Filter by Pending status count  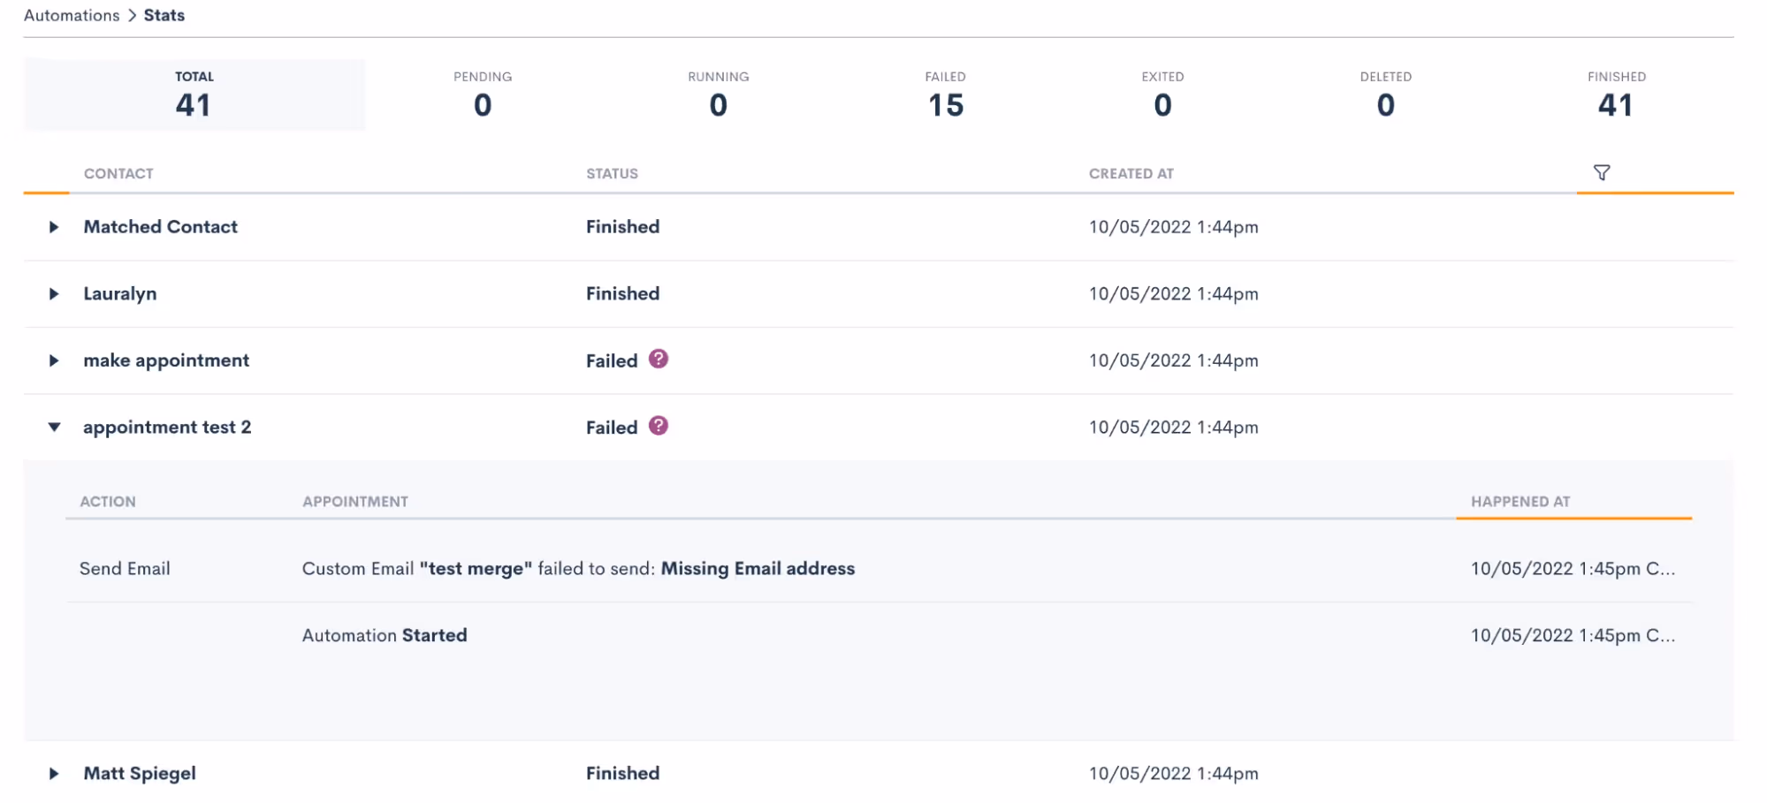[483, 95]
